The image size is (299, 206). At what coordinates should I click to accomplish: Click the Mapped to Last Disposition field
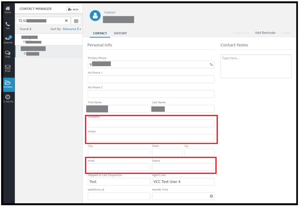coord(119,182)
